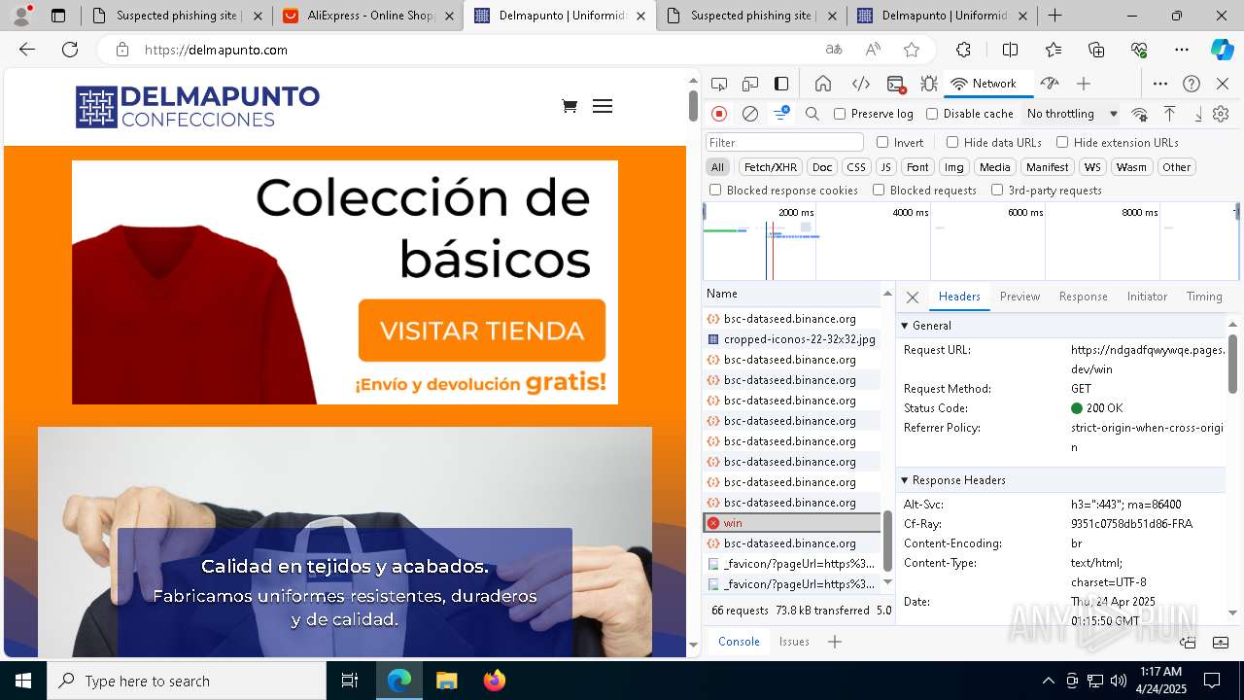
Task: Open the No throttling dropdown
Action: coord(1072,114)
